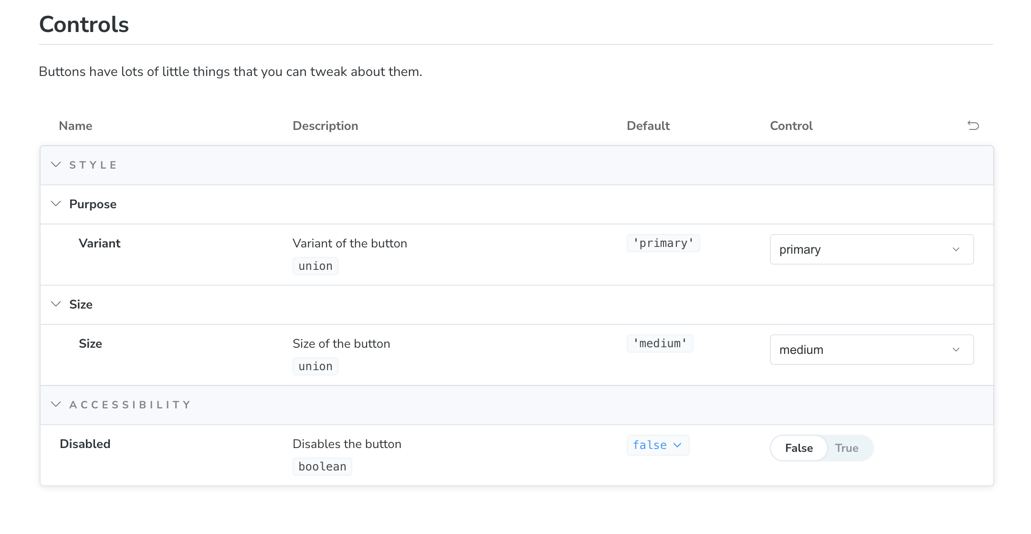Click the Variant property name
The height and width of the screenshot is (534, 1031).
point(100,243)
